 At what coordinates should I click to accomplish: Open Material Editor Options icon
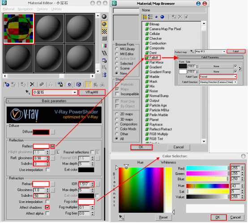[x=104, y=60]
